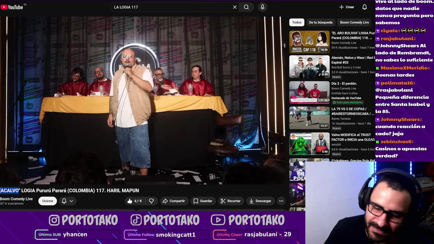Screen dimensions: 434x244
Task: Click the TikTok PORTOTAKO icon in overlay
Action: tap(136, 220)
